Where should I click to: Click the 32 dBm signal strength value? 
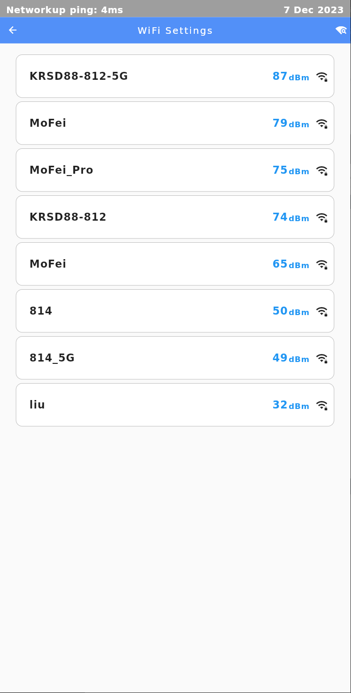coord(290,405)
